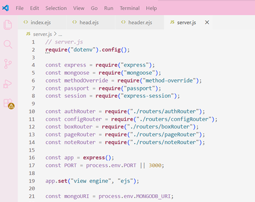This screenshot has height=202, width=255.
Task: Open the Go menu
Action: point(94,8)
